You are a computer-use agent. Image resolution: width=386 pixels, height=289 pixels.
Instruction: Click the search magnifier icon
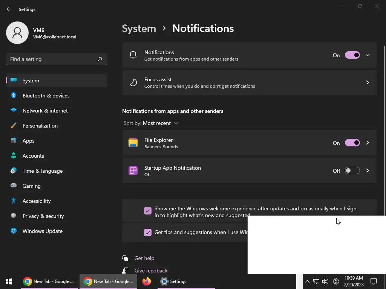pyautogui.click(x=100, y=59)
